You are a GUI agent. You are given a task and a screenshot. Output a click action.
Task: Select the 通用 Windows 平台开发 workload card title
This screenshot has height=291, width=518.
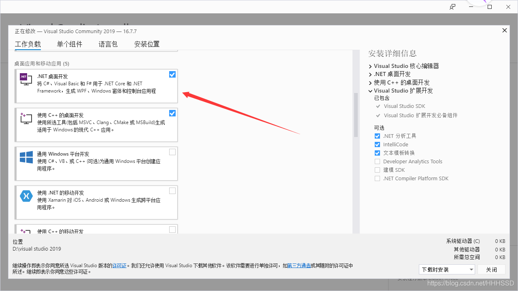pos(63,154)
